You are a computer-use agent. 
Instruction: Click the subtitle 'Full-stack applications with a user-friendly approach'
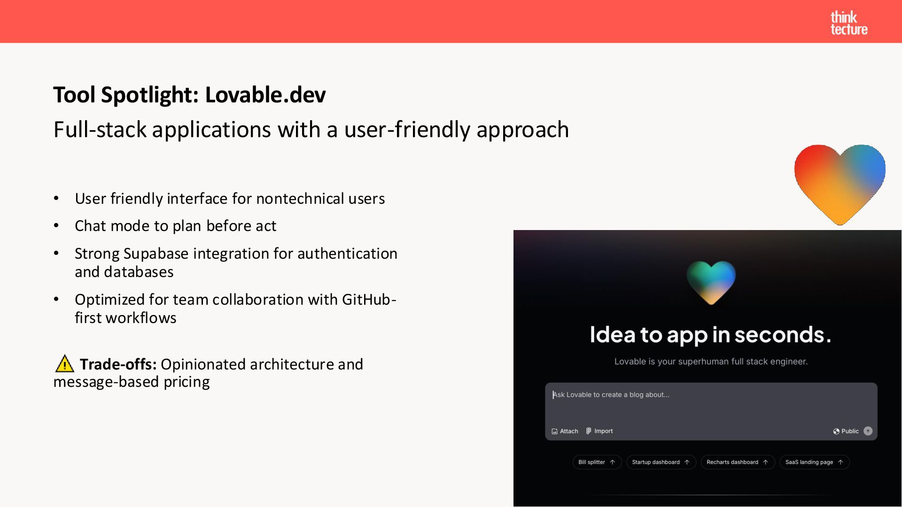pyautogui.click(x=311, y=130)
